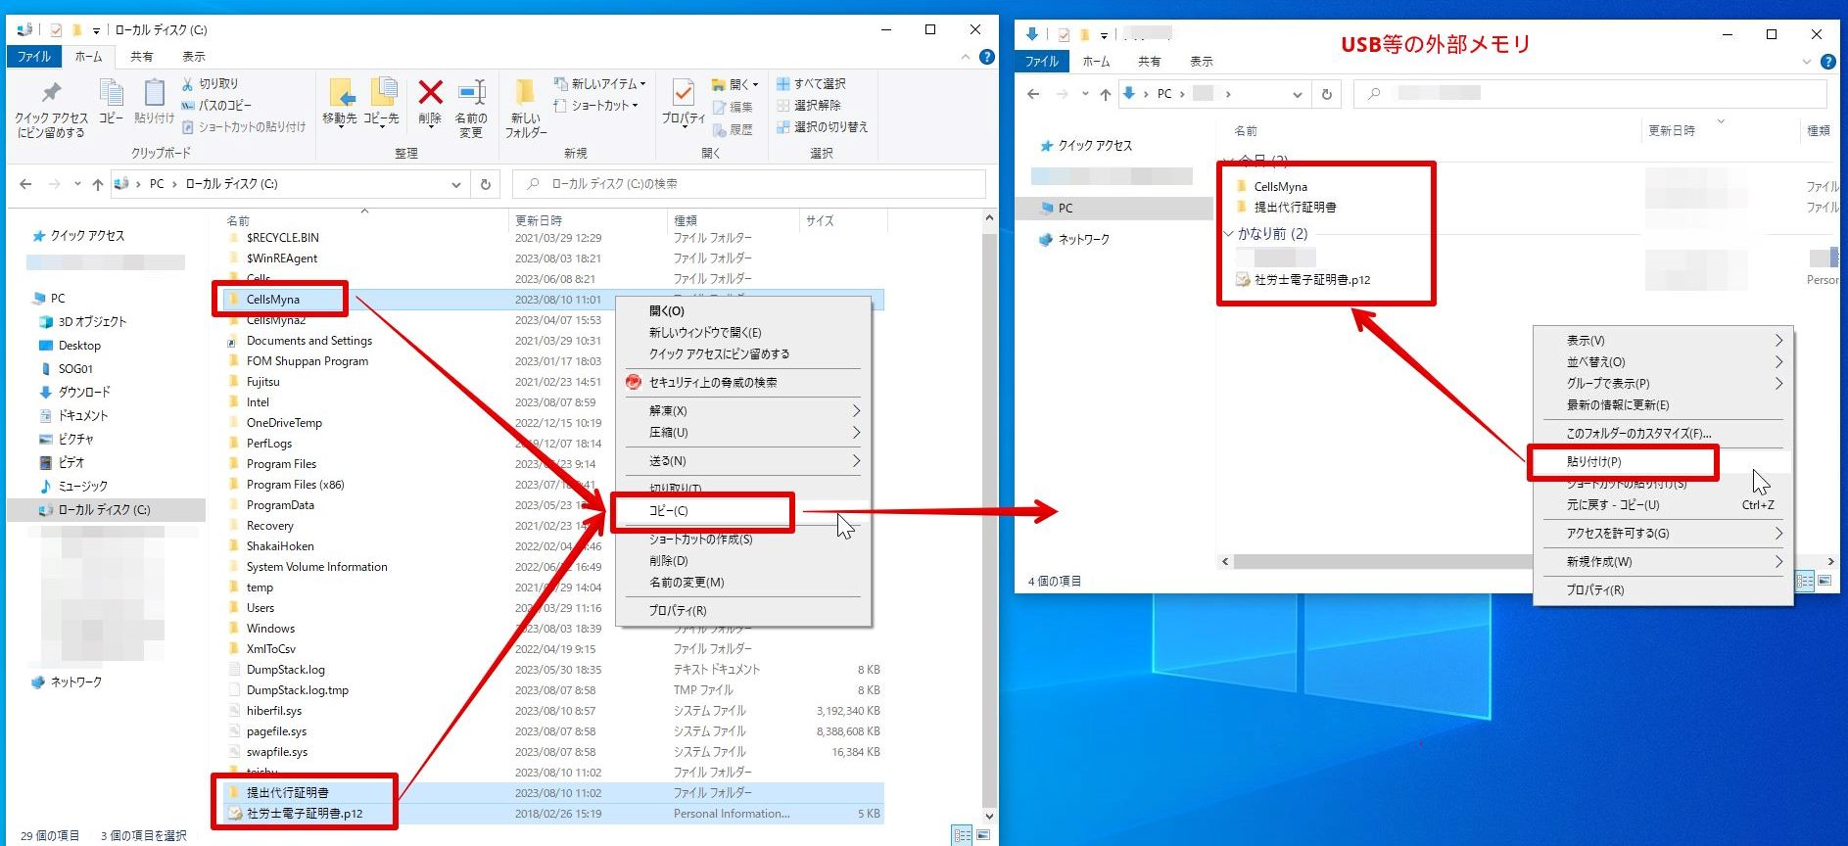Open the 新しいアイテム dropdown in ribbon
1848x846 pixels.
pos(600,84)
